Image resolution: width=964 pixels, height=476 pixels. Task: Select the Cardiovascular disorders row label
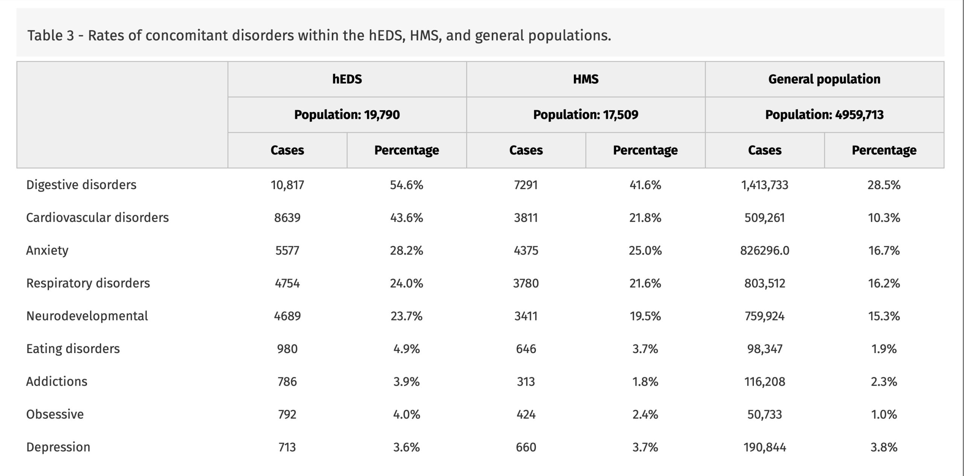[97, 218]
